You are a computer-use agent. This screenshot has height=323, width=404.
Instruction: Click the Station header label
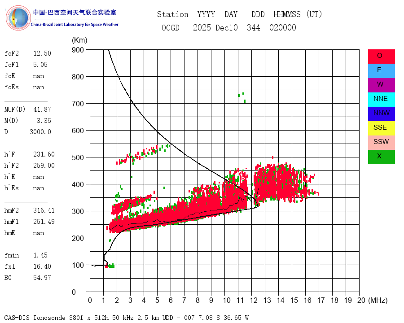[x=173, y=14]
